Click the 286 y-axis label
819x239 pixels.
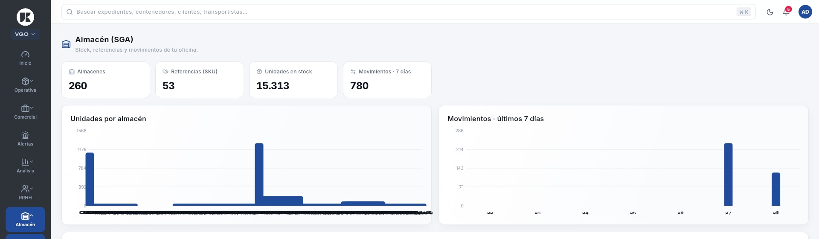tap(459, 131)
